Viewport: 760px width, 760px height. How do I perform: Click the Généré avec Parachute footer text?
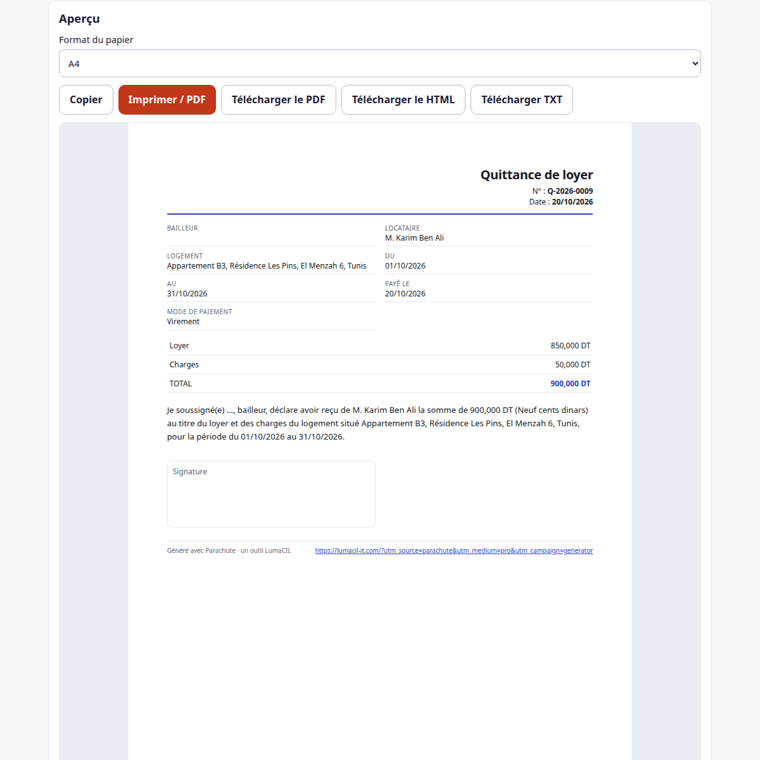tap(229, 550)
